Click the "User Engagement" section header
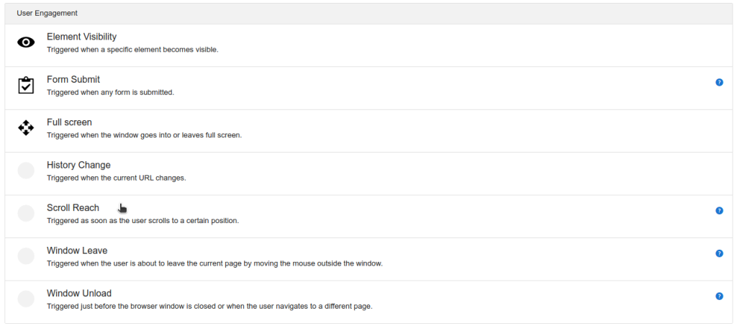Viewport: 737px width, 326px height. click(48, 14)
